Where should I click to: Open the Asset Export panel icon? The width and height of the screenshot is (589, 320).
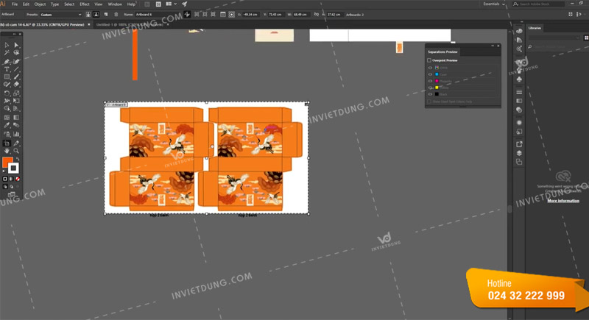(519, 144)
